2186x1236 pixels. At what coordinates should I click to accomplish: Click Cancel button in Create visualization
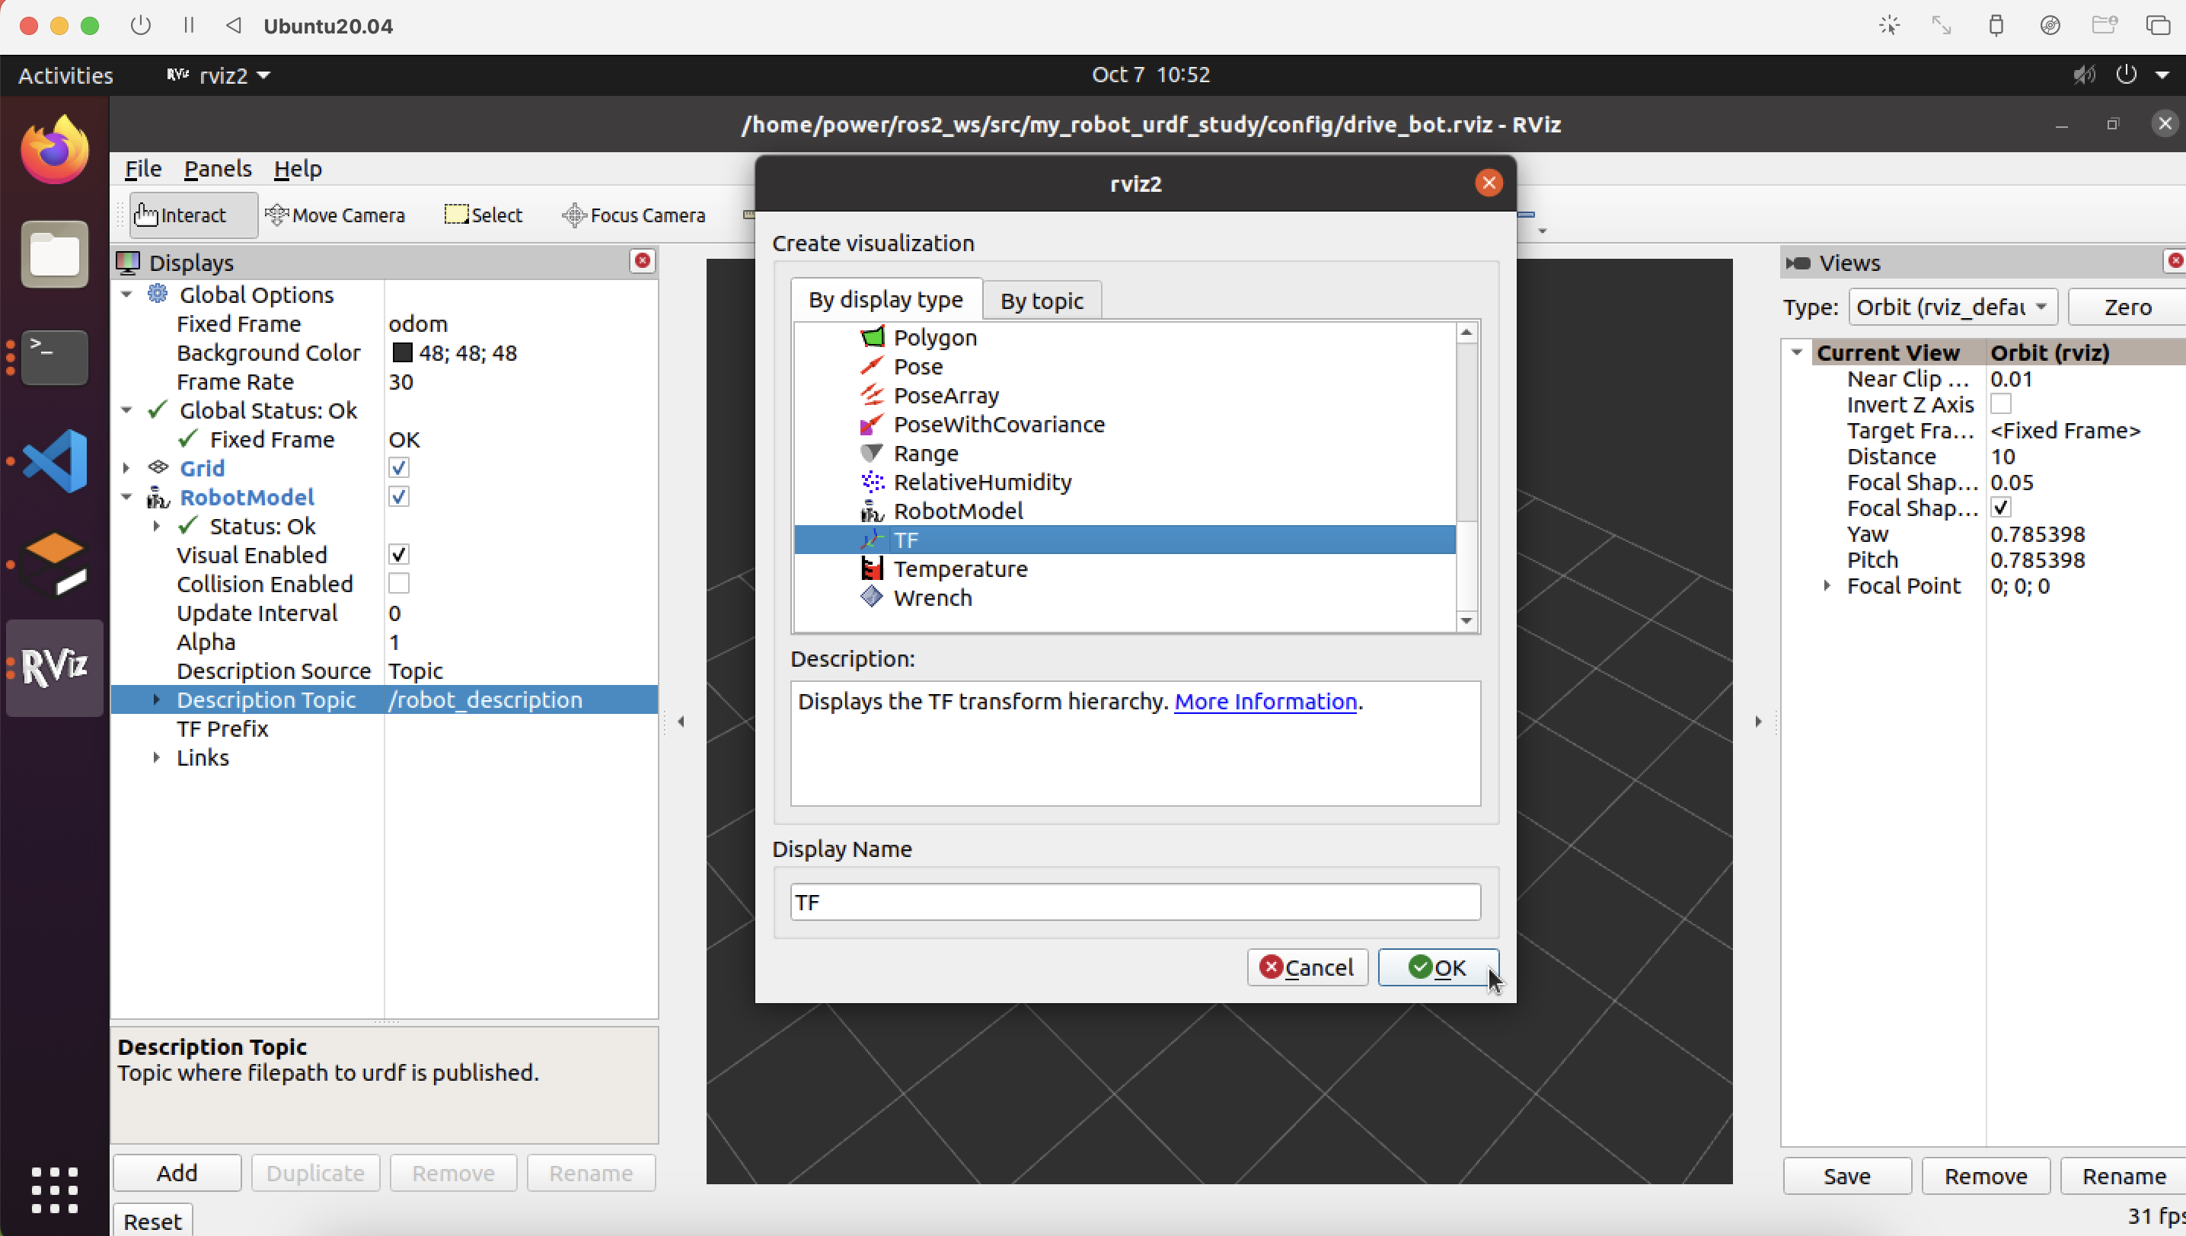tap(1307, 967)
